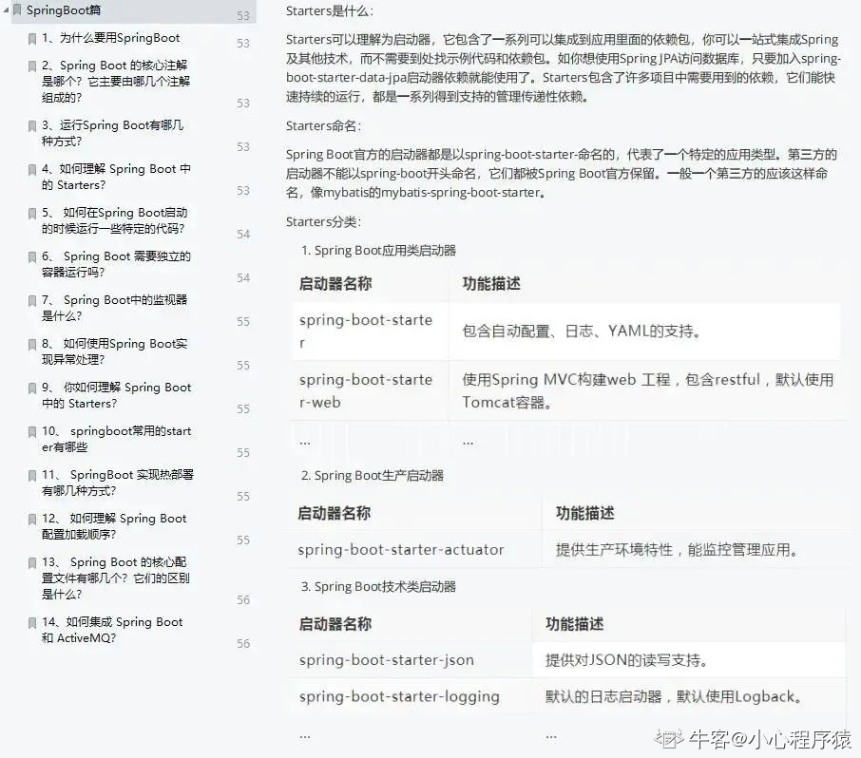The image size is (861, 758).
Task: Click list item '1. Spring Boot应用类启动器'
Action: pyautogui.click(x=379, y=250)
